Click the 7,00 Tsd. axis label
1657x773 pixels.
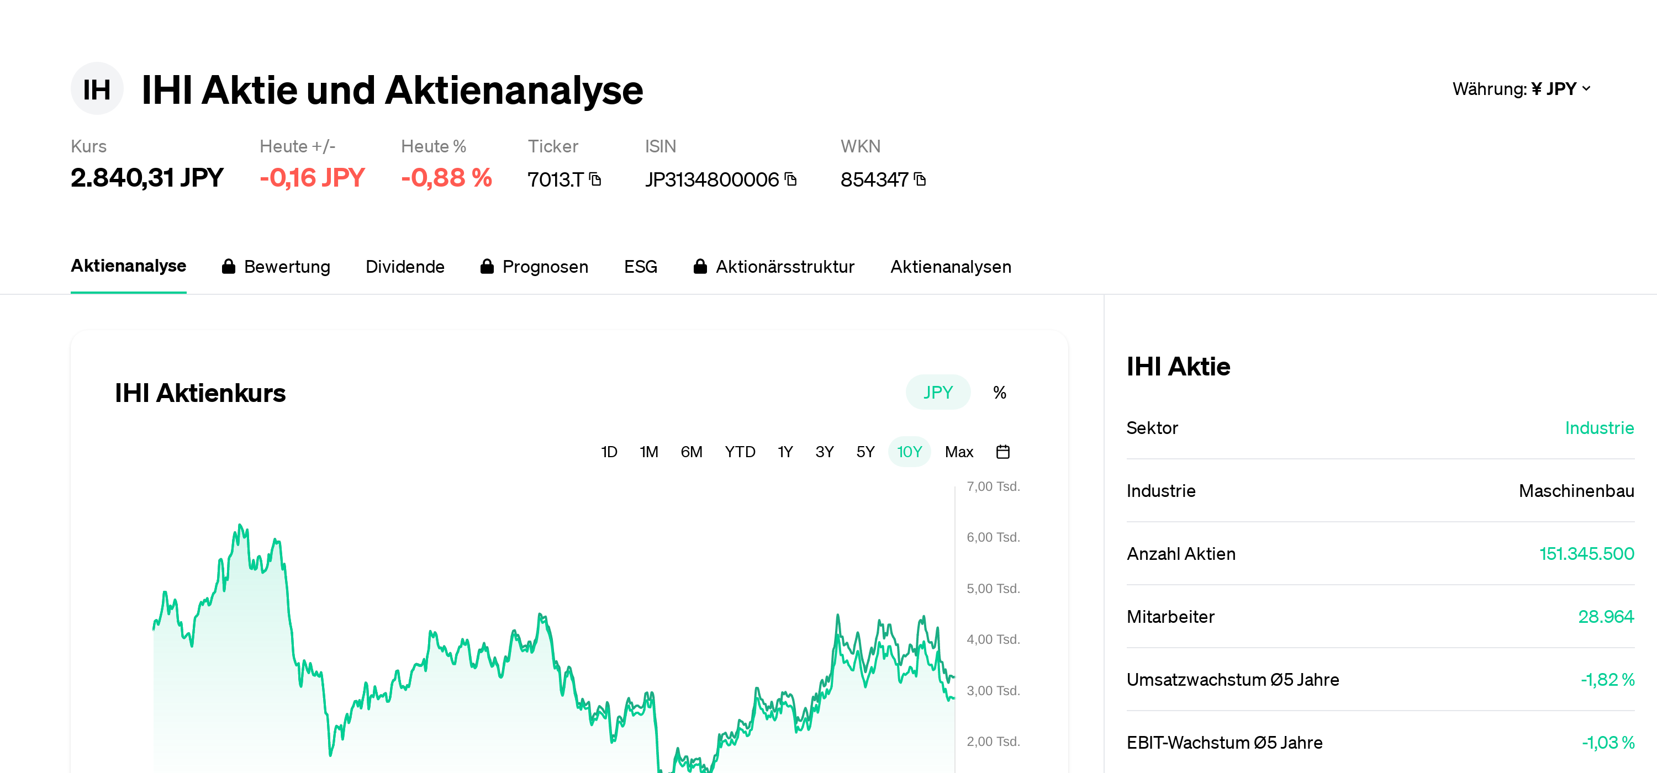(x=993, y=487)
